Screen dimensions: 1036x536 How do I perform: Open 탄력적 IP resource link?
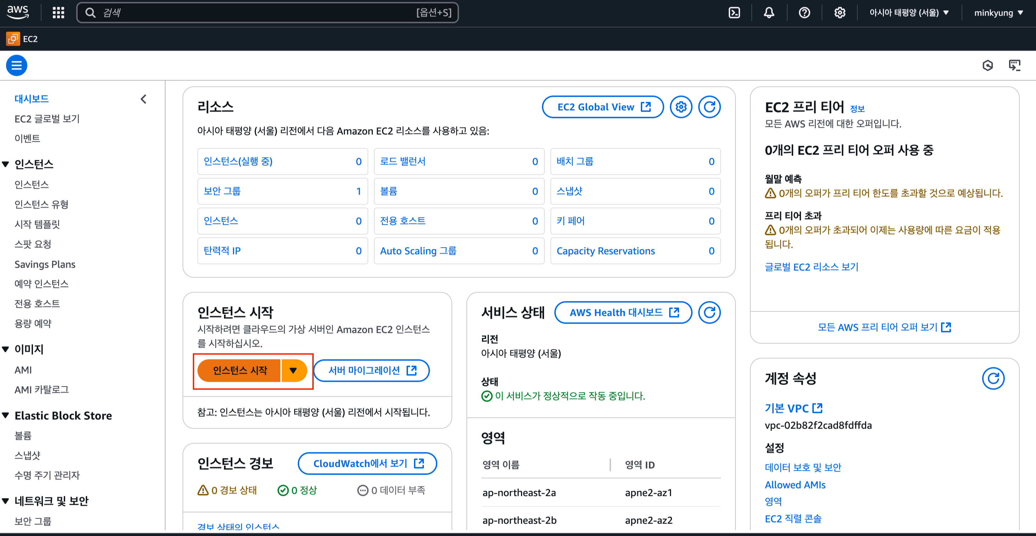coord(222,251)
